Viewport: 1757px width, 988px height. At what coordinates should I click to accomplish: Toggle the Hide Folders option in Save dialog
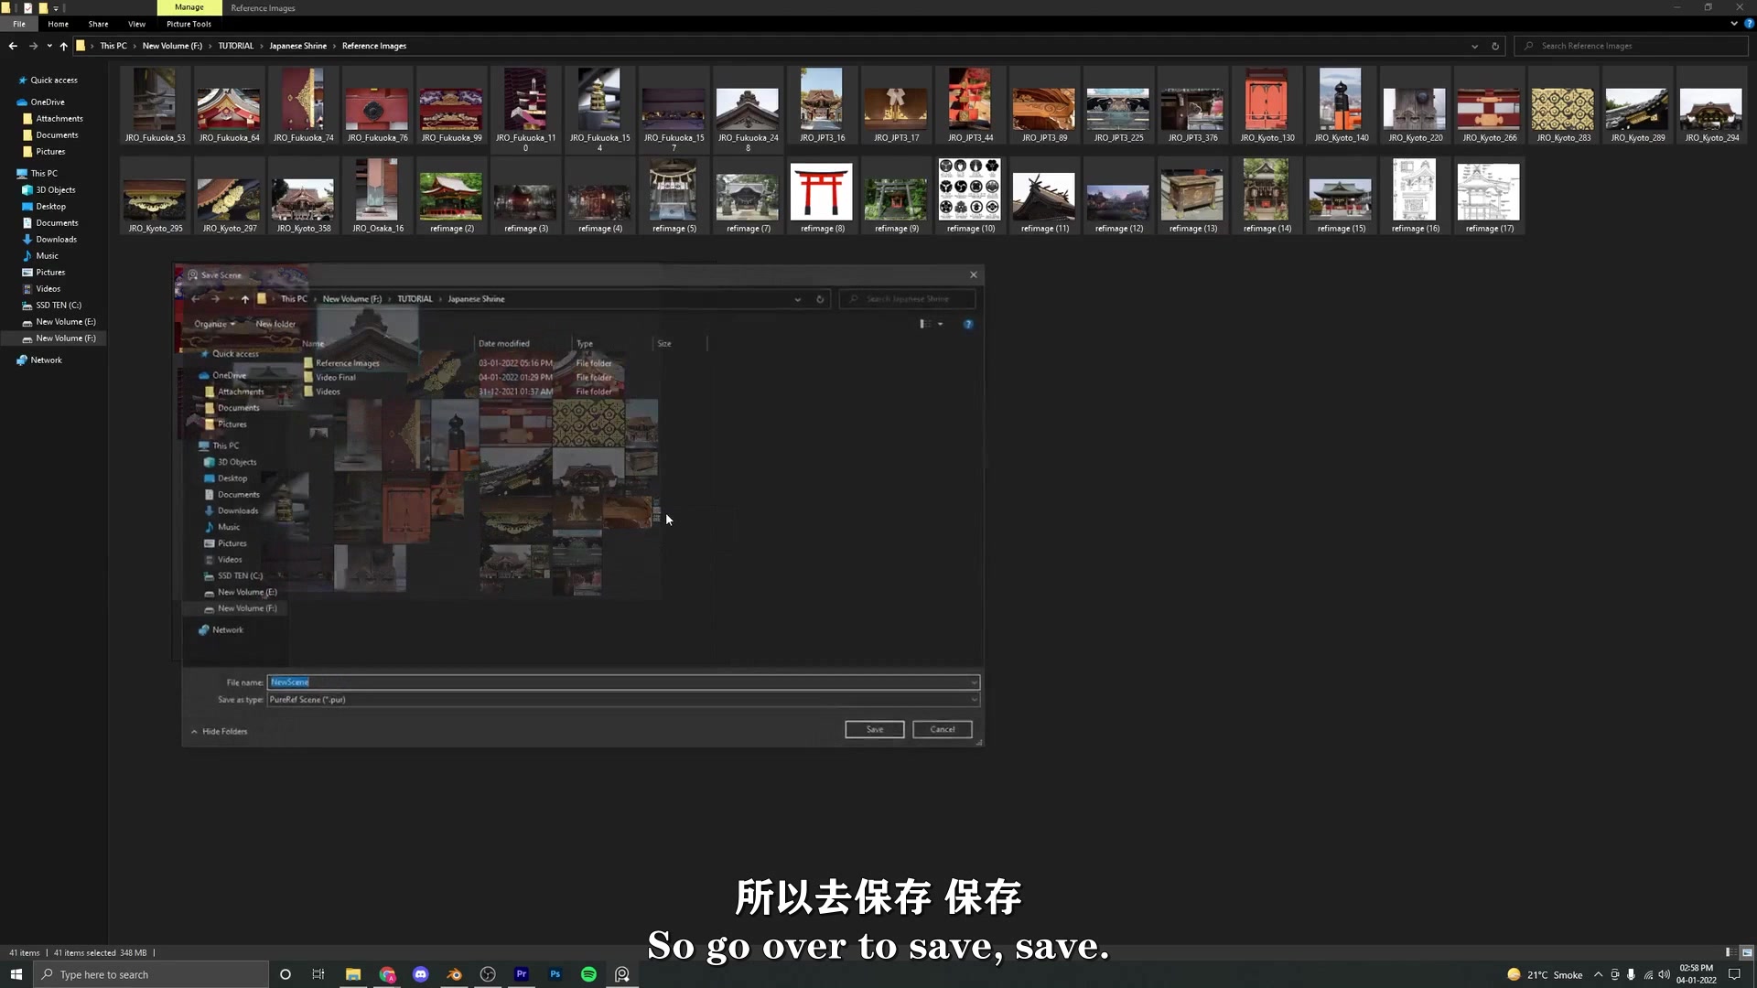(x=222, y=731)
